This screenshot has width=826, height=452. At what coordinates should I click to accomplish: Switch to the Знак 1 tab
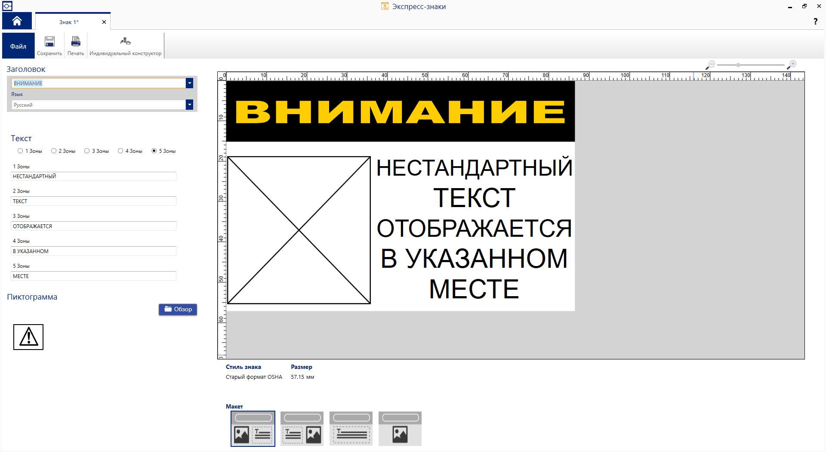[69, 22]
